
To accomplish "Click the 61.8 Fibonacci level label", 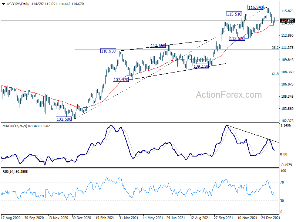I will pyautogui.click(x=275, y=74).
